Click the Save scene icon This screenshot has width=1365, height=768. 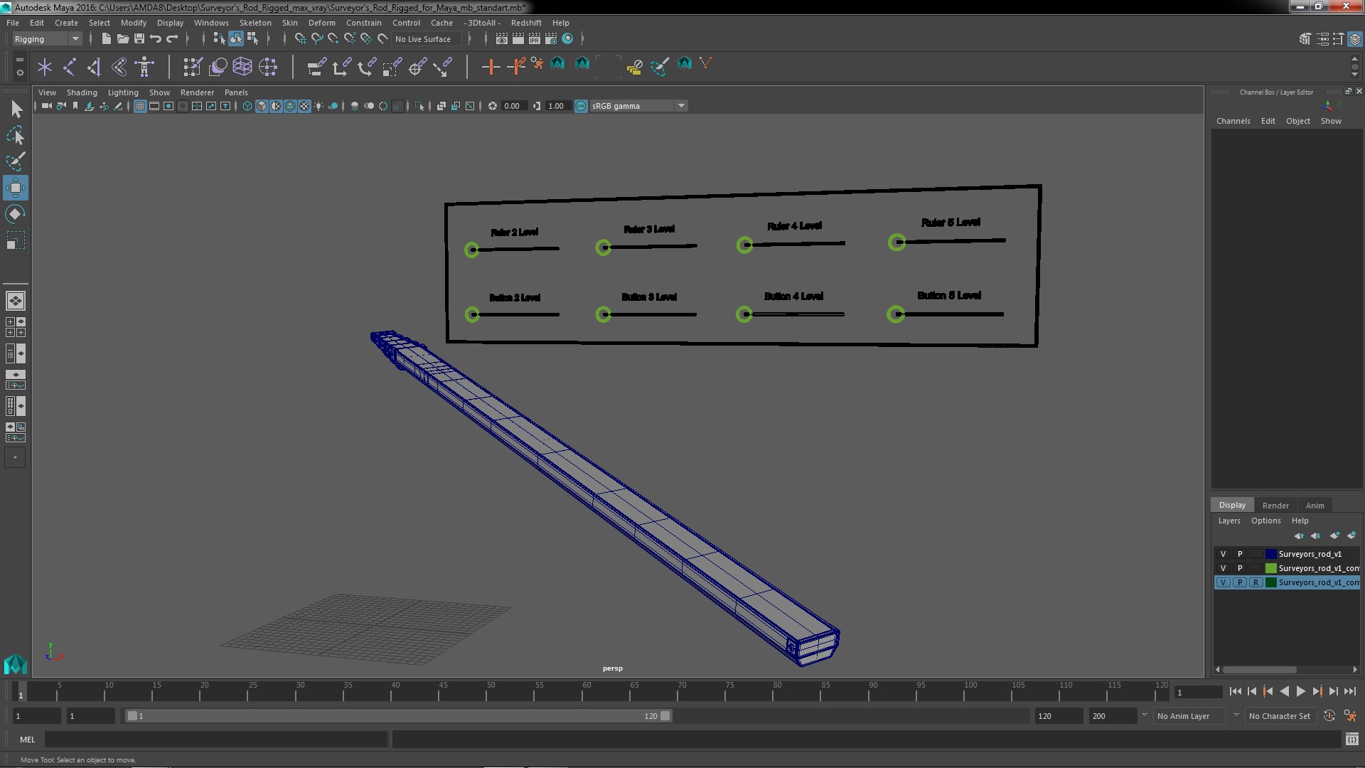pos(139,38)
